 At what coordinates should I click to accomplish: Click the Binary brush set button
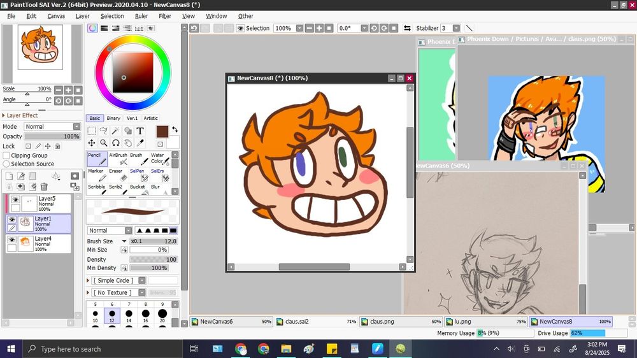(x=113, y=118)
